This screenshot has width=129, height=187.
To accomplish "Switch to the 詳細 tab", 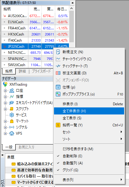I will 22,71.
